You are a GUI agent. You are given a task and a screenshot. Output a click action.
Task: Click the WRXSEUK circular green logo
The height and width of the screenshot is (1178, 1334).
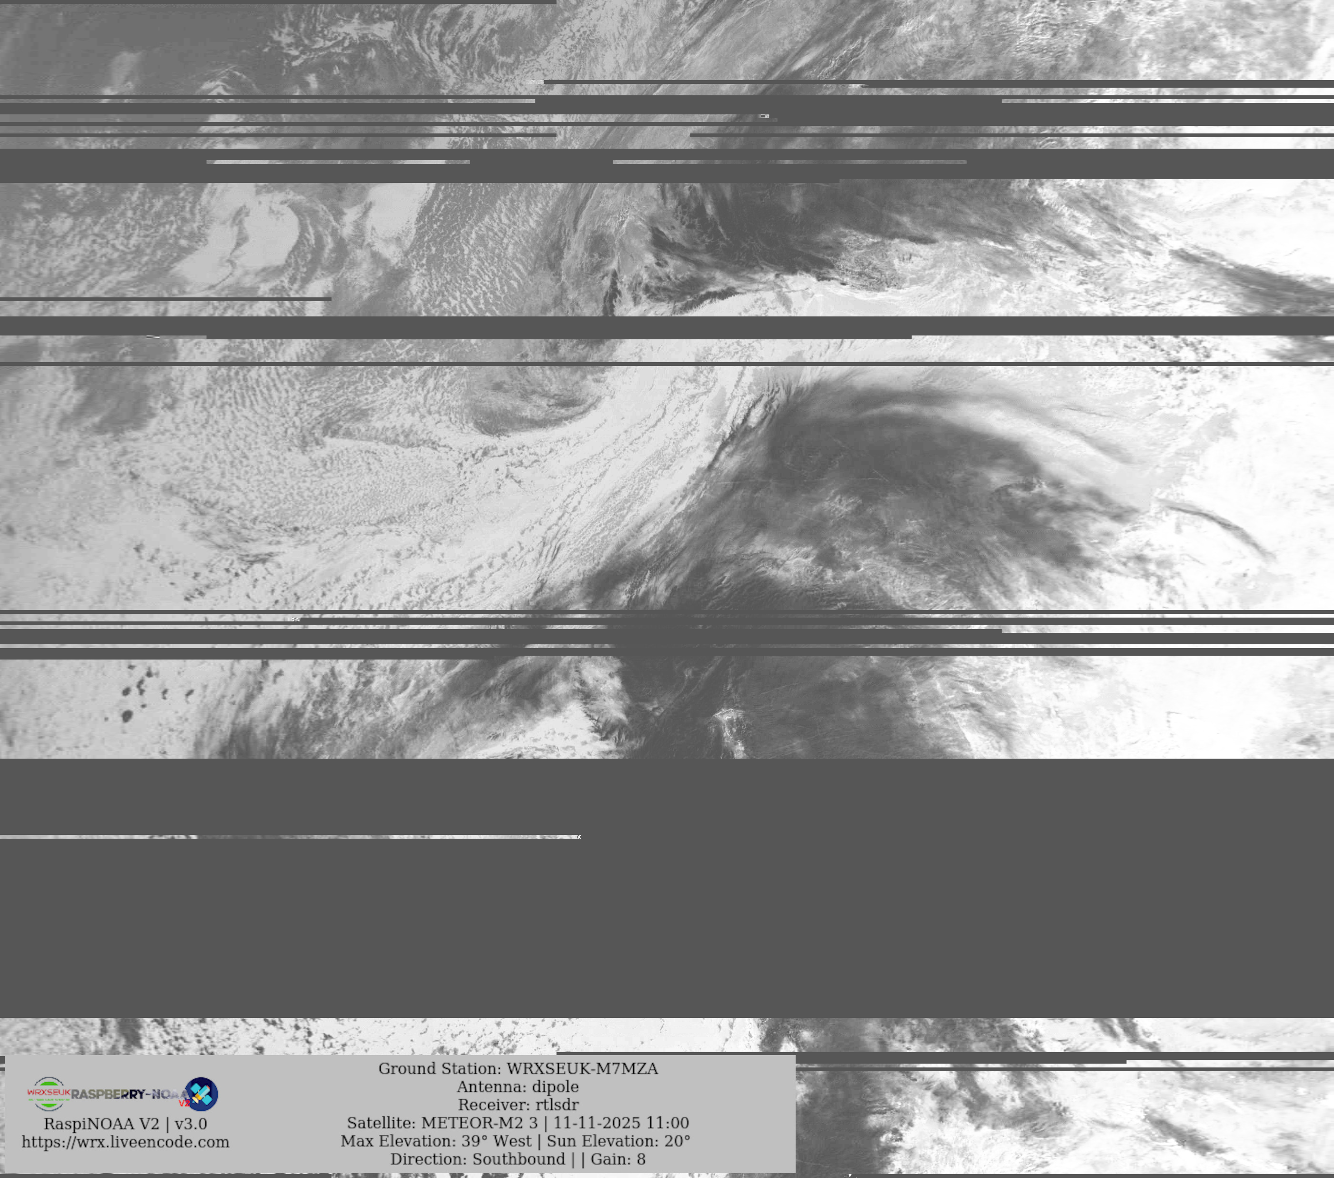tap(48, 1094)
